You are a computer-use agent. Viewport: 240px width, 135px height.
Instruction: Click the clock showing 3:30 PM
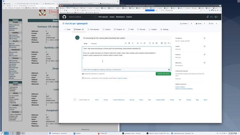232,133
